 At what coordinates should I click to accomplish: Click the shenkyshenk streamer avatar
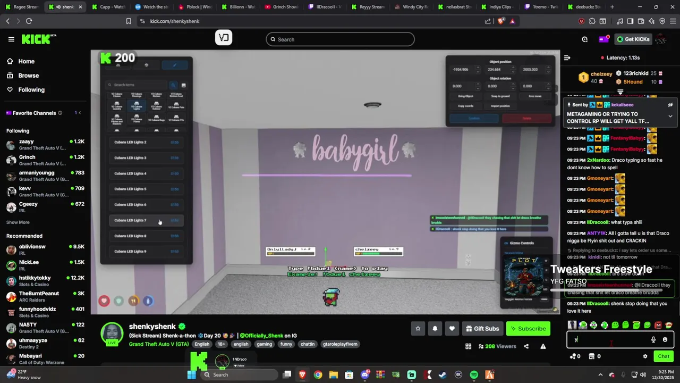112,334
